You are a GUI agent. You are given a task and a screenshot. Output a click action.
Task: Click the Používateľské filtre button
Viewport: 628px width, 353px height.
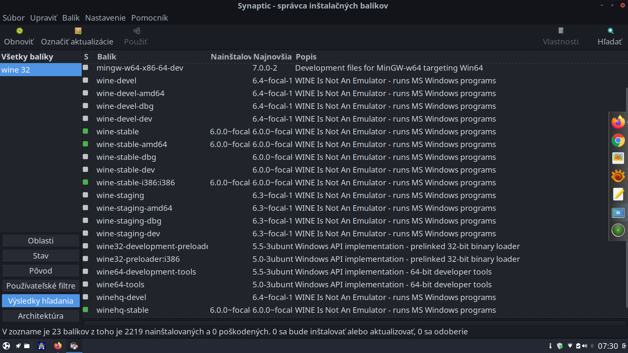(x=41, y=286)
